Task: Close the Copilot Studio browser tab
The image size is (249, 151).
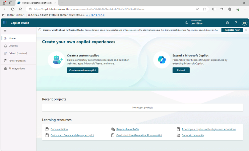Action: point(55,3)
